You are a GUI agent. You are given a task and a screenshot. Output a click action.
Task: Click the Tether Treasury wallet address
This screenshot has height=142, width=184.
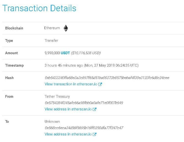(x=84, y=103)
